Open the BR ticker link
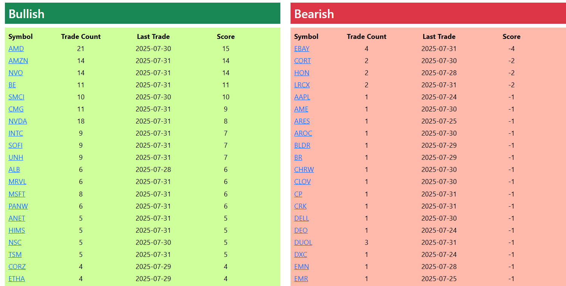The height and width of the screenshot is (286, 566). point(298,158)
